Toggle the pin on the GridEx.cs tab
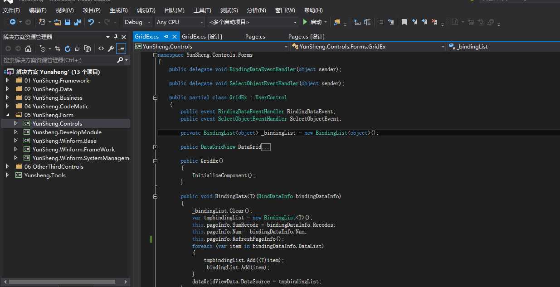This screenshot has width=560, height=287. pos(166,36)
